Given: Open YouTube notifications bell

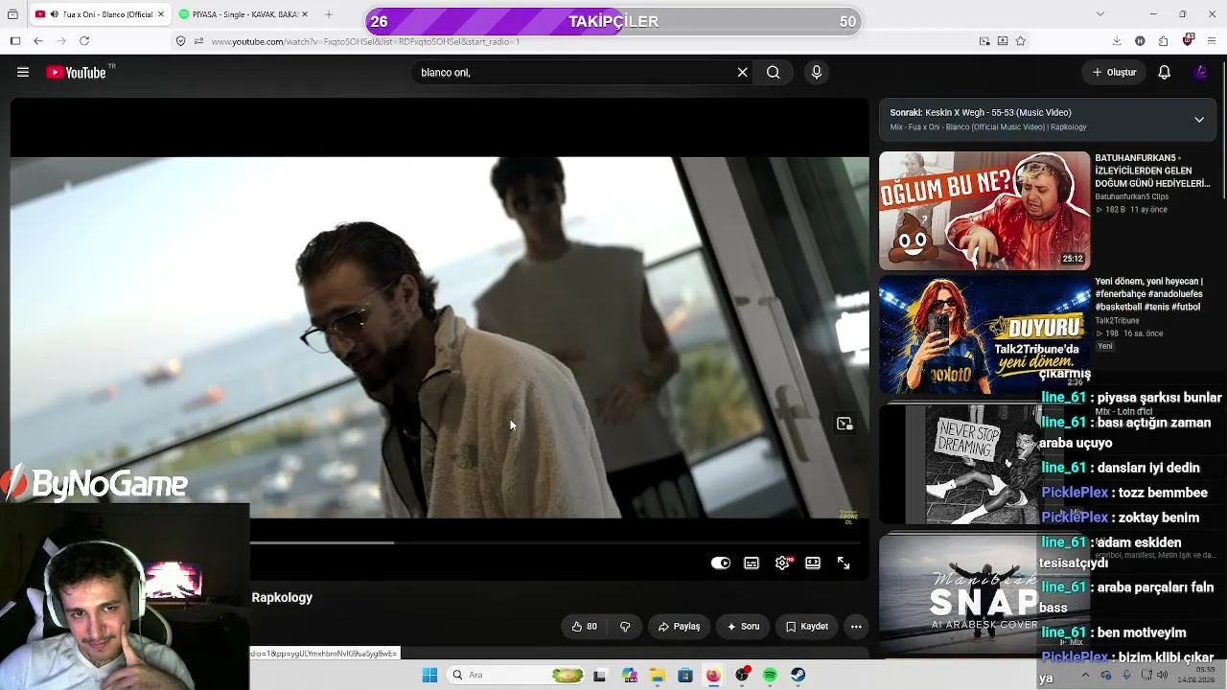Looking at the screenshot, I should click(x=1164, y=72).
